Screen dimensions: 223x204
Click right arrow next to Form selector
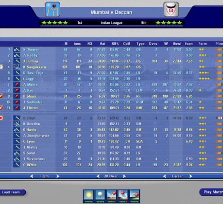[x=58, y=176]
